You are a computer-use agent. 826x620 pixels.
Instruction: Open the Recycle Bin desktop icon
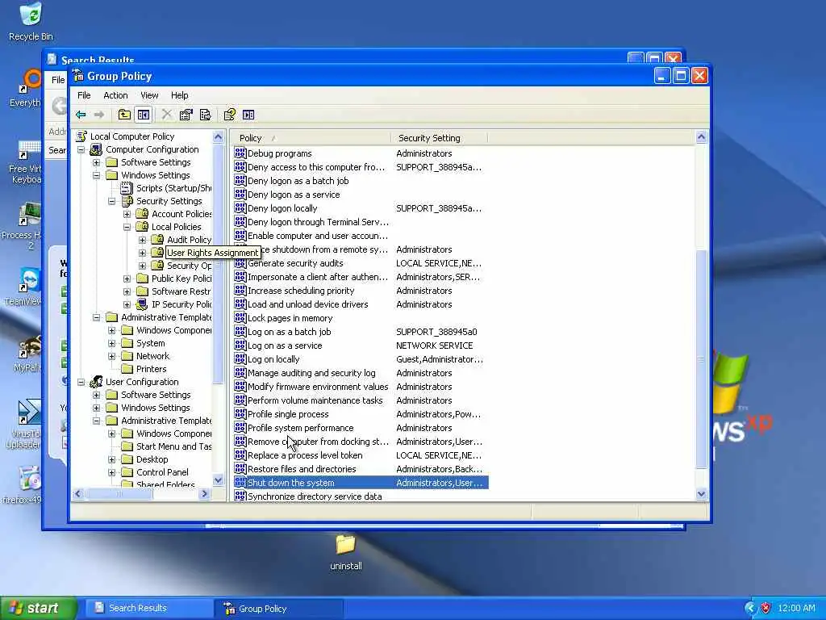(31, 21)
